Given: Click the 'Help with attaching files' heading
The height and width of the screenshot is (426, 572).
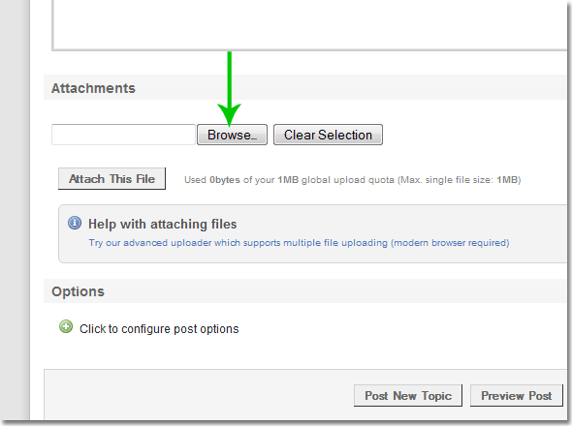Looking at the screenshot, I should click(162, 224).
